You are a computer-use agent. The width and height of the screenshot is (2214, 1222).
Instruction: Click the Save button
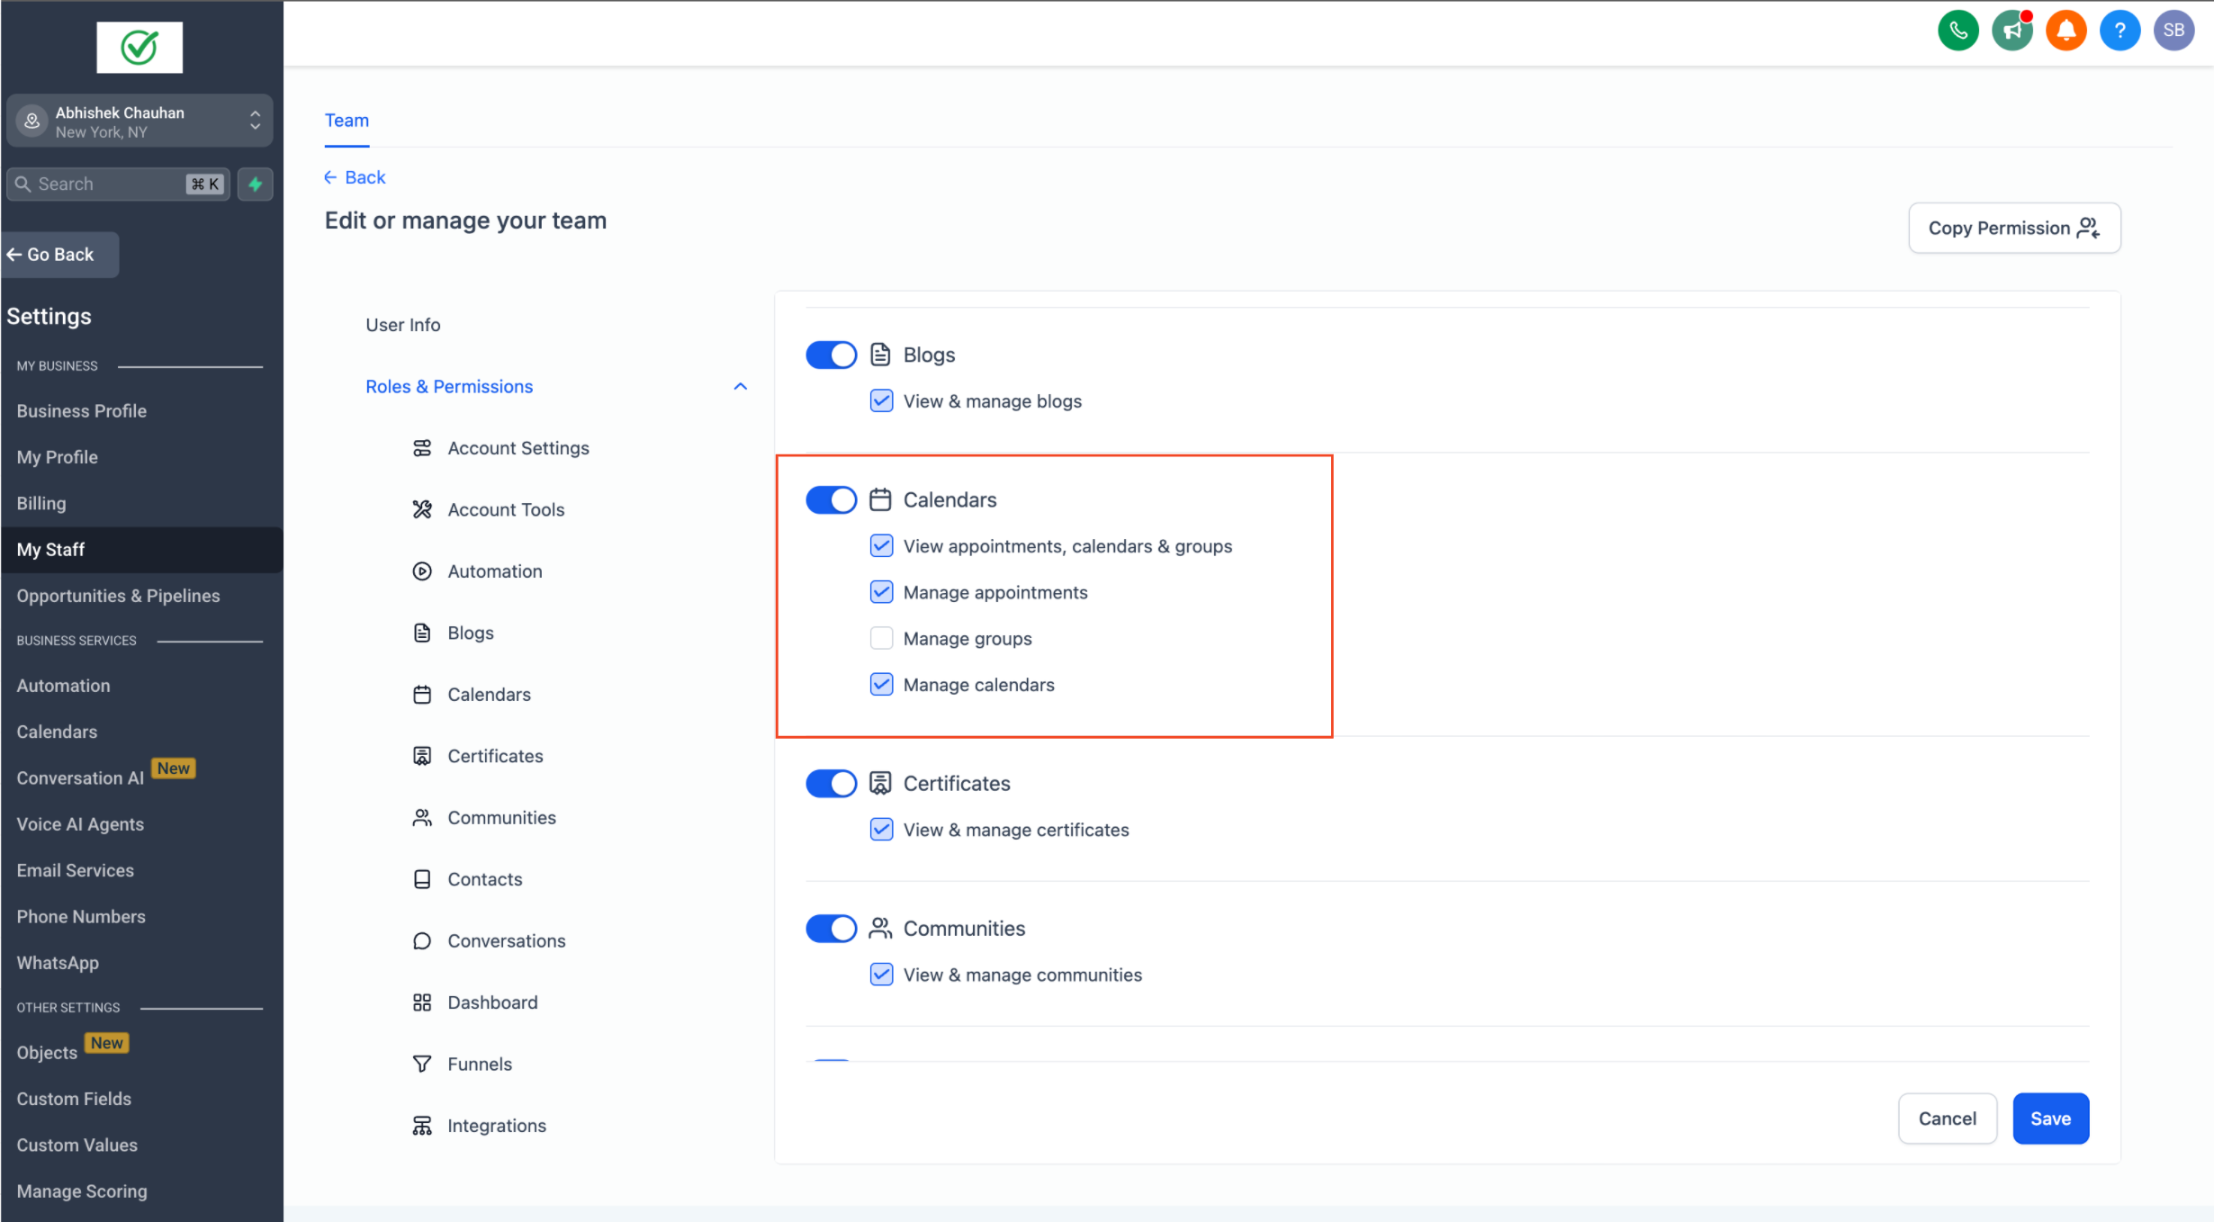pyautogui.click(x=2050, y=1118)
